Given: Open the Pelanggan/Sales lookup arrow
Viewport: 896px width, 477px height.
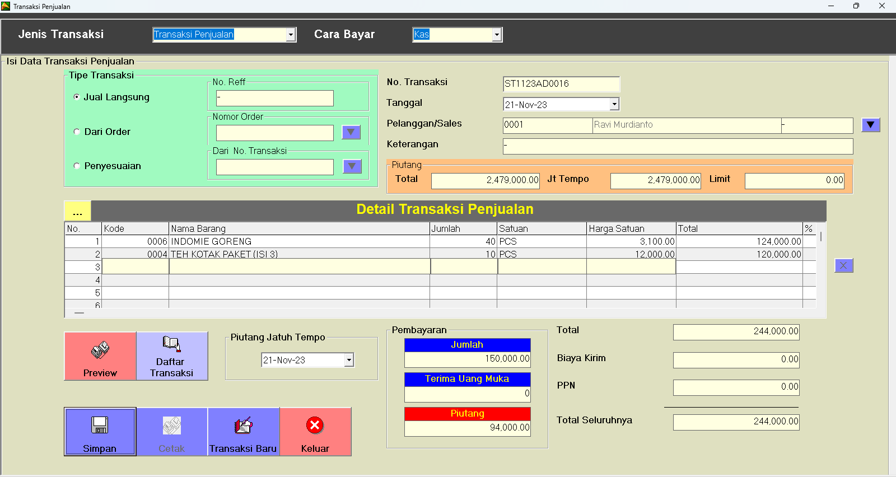Looking at the screenshot, I should pos(870,125).
